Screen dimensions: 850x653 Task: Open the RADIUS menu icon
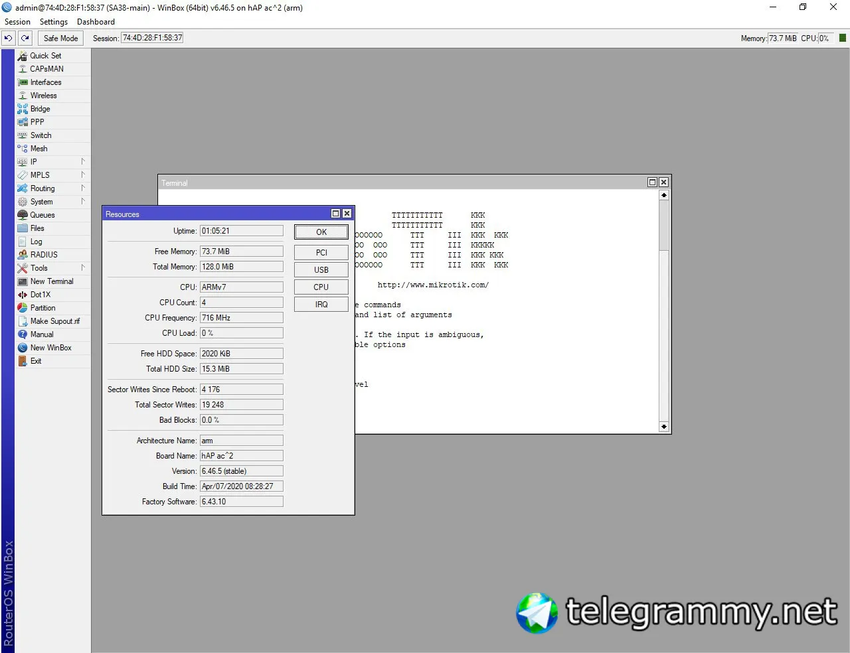coord(23,255)
